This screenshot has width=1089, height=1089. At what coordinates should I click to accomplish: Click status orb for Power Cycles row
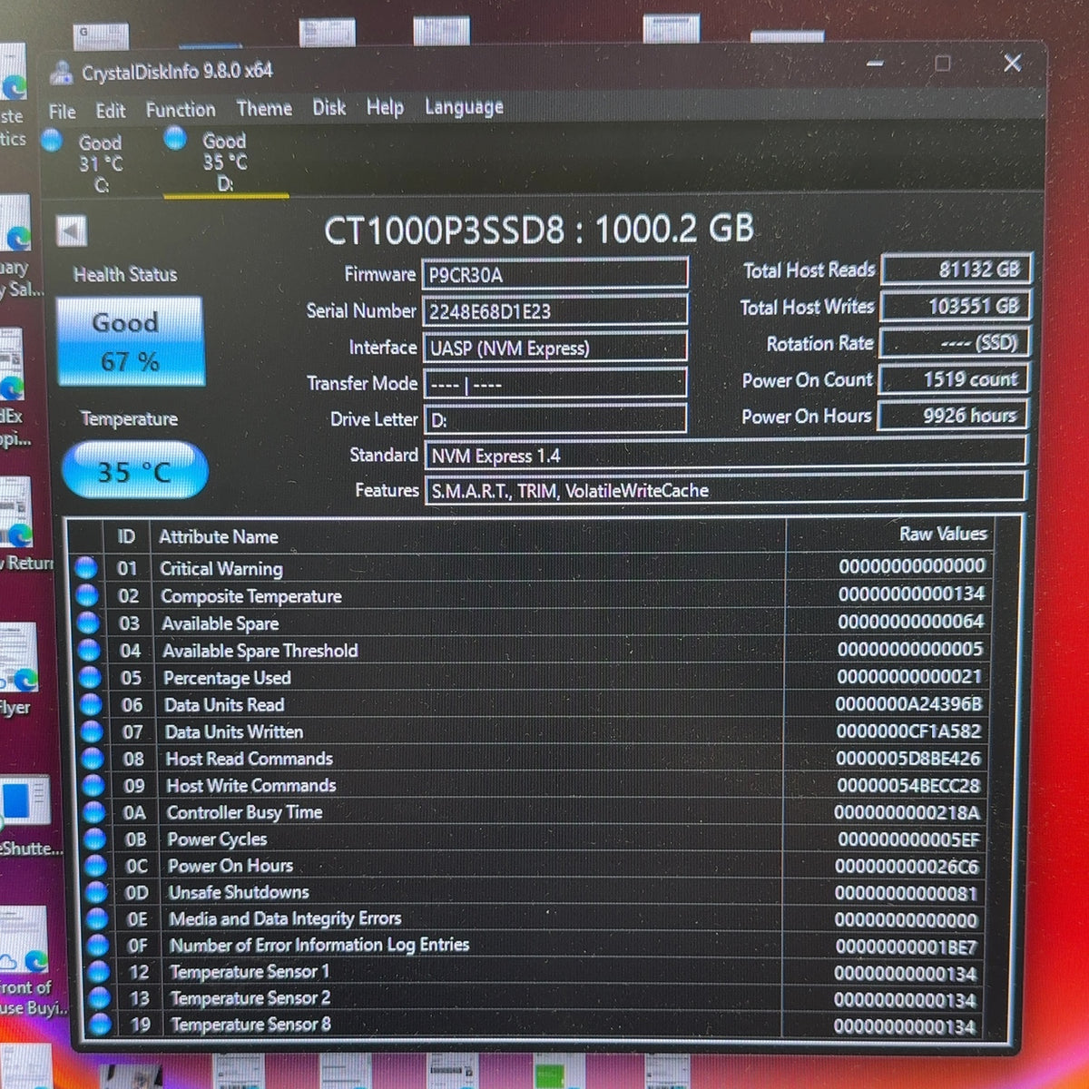click(x=95, y=839)
